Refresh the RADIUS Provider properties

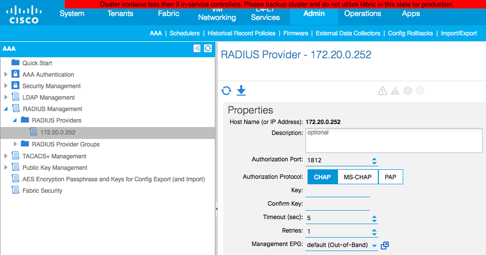226,91
